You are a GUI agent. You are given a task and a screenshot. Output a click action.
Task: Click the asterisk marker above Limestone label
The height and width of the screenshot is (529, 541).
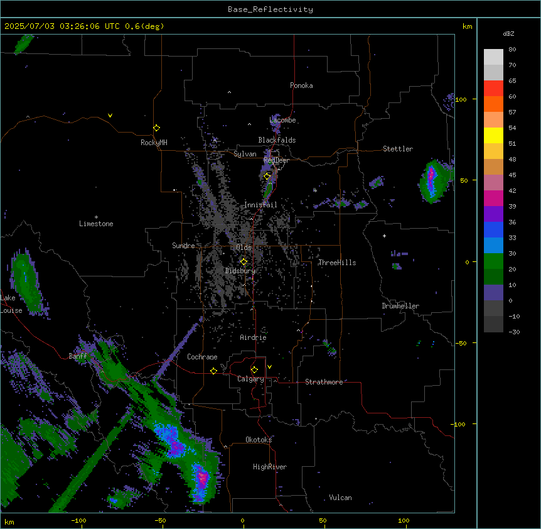pos(96,217)
